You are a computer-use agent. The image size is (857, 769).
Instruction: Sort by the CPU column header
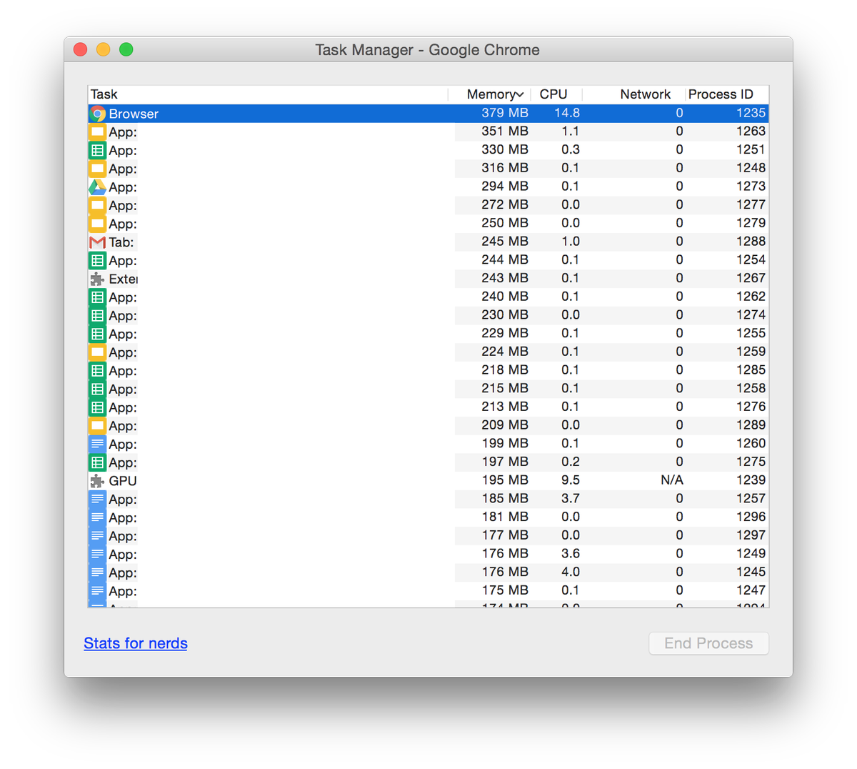[x=557, y=94]
